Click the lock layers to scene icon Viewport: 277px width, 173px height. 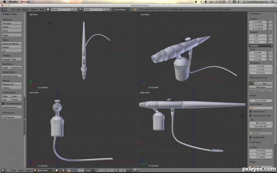(x=116, y=170)
